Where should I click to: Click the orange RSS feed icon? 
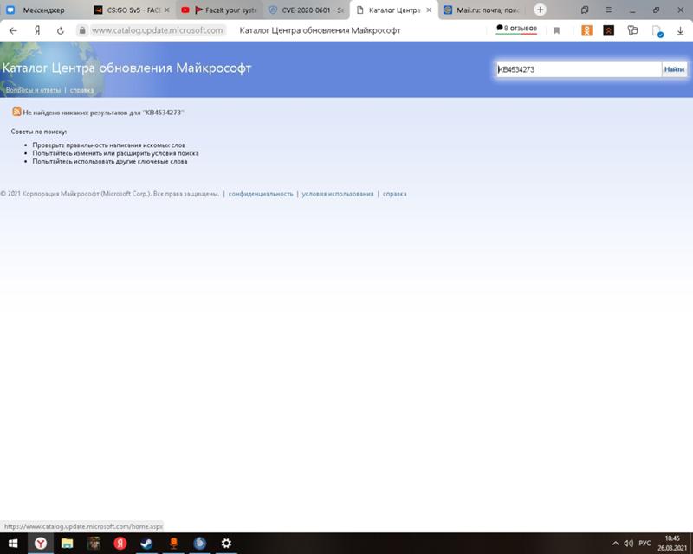point(16,112)
